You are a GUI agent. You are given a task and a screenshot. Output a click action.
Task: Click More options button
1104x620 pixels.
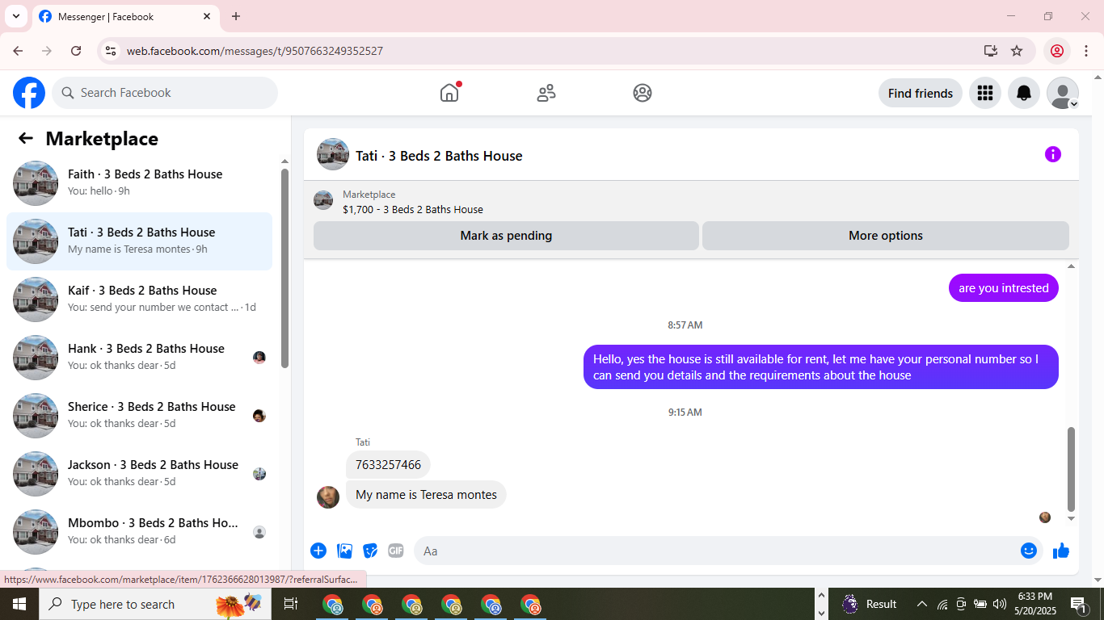point(886,236)
